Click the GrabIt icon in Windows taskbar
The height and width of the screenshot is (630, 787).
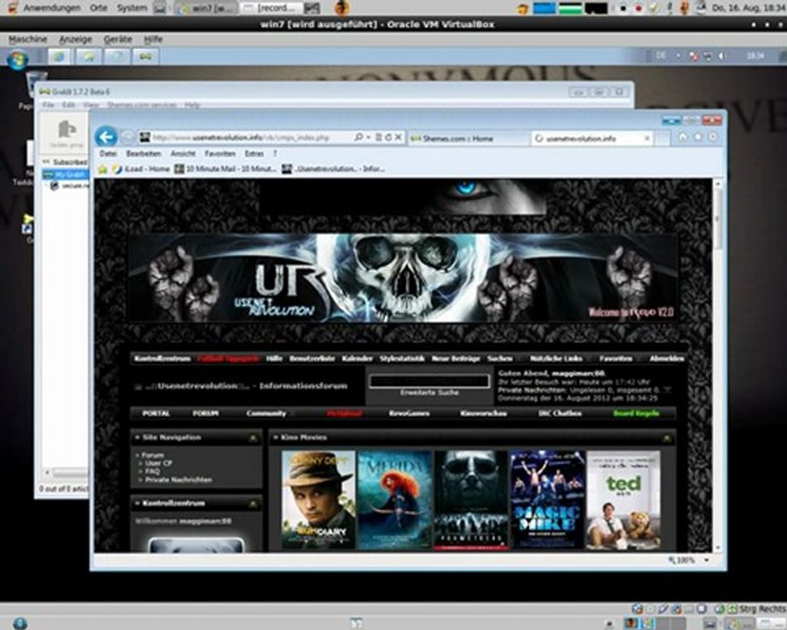coord(145,56)
